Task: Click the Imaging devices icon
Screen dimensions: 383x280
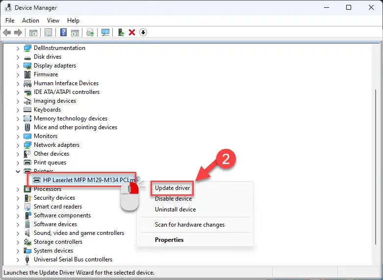Action: [27, 101]
